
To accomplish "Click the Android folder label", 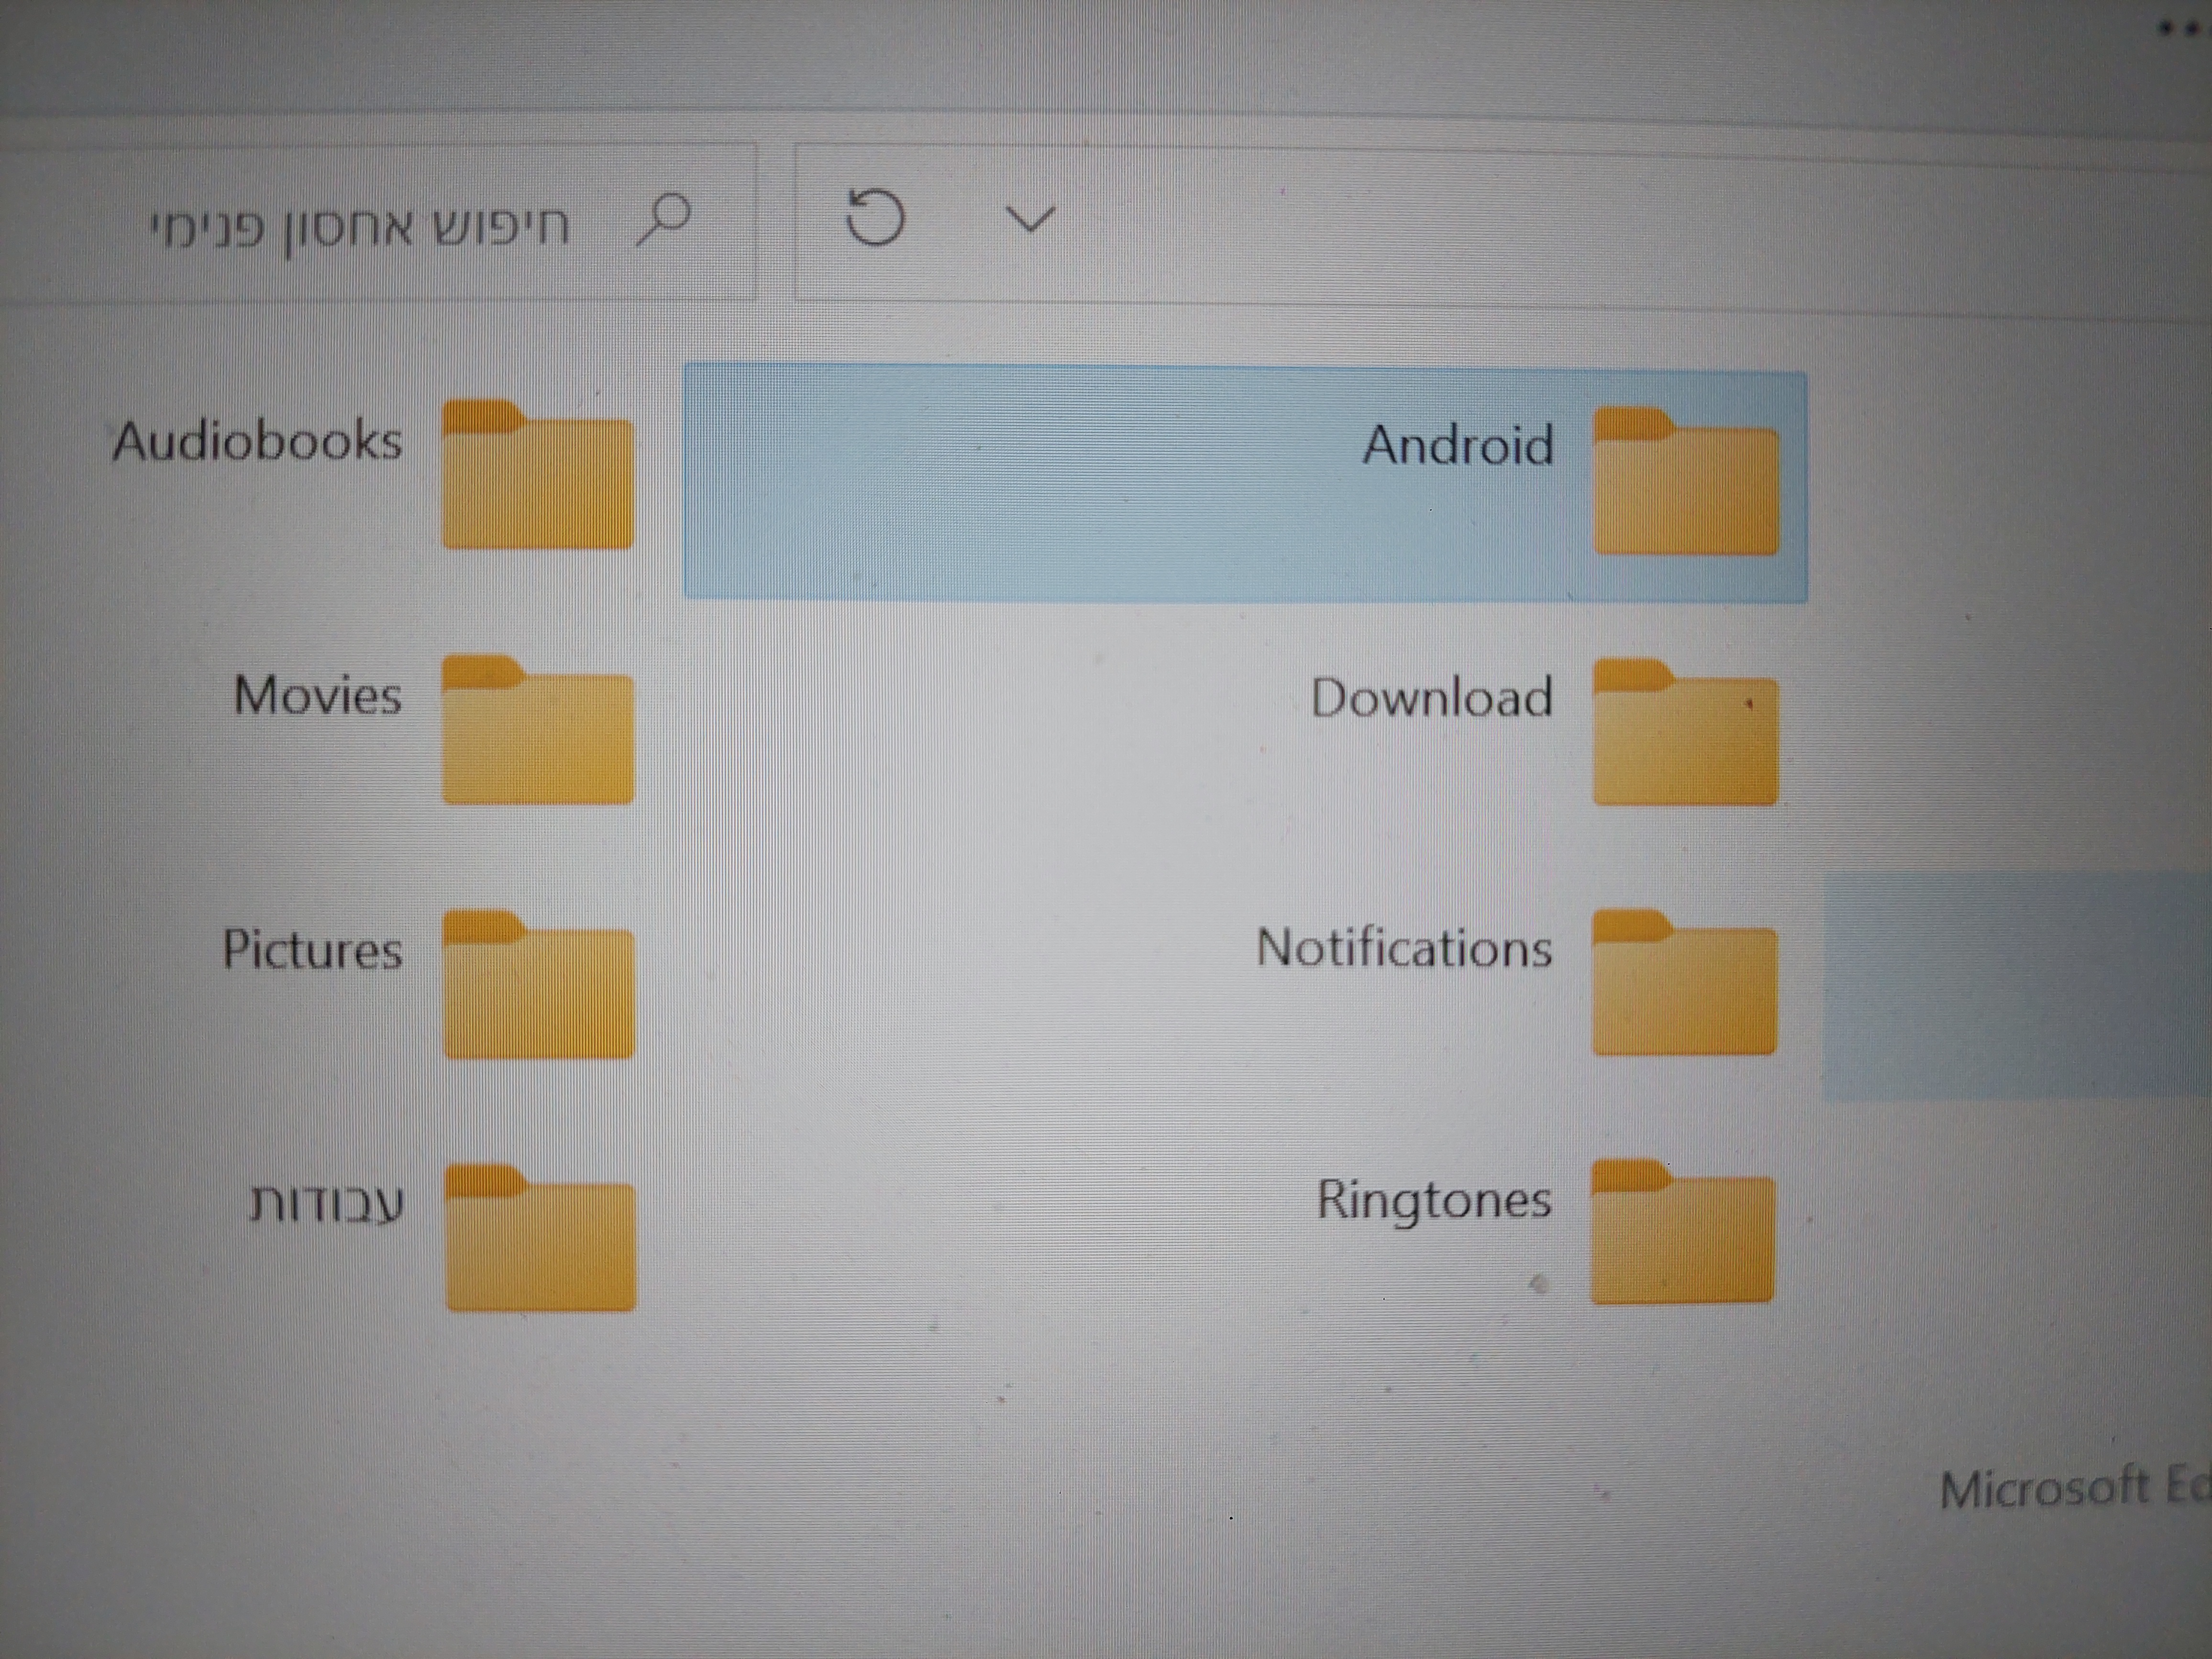I will point(1458,445).
